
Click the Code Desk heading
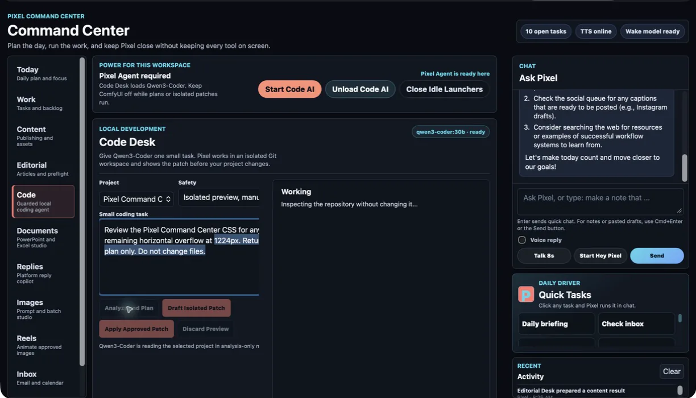[127, 142]
